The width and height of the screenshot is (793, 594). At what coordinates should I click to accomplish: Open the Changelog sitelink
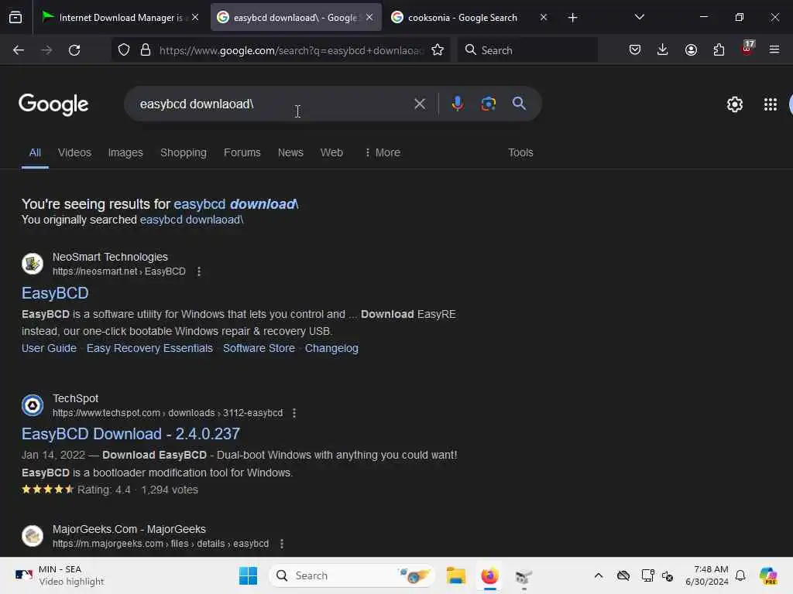click(331, 348)
